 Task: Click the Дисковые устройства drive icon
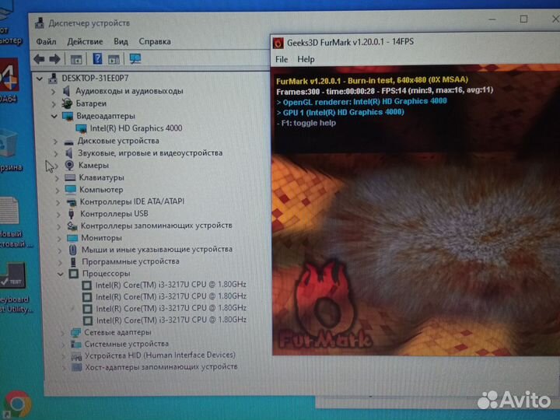tap(69, 142)
